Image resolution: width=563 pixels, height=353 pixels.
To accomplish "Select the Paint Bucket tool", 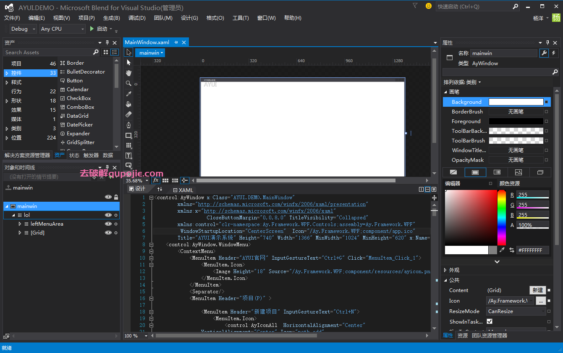I will 128,104.
